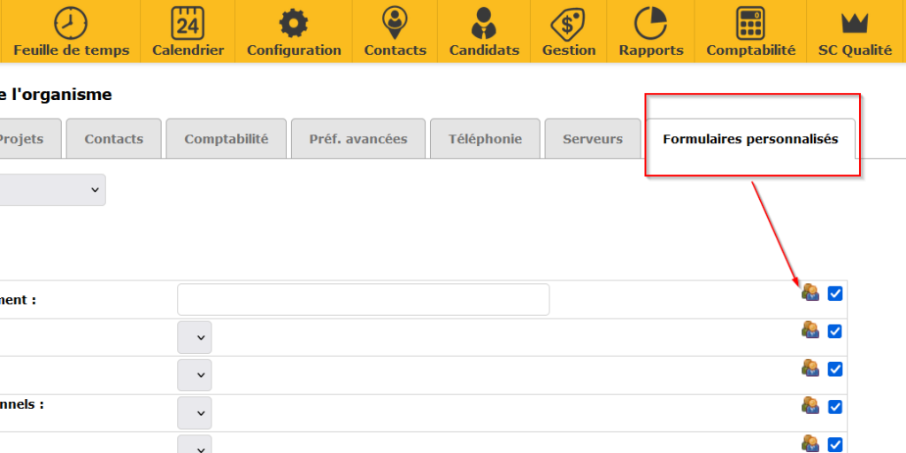The width and height of the screenshot is (906, 453).
Task: Open the dropdown in the second form row
Action: click(195, 337)
